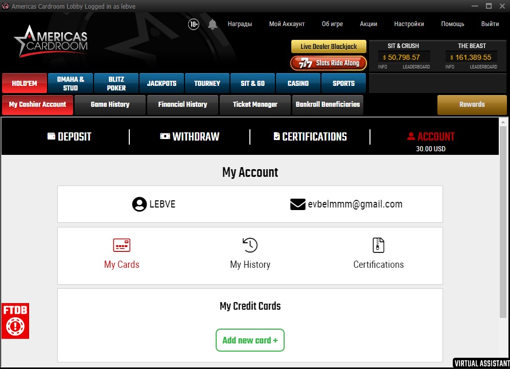Click the Certifications document icon

pyautogui.click(x=378, y=245)
